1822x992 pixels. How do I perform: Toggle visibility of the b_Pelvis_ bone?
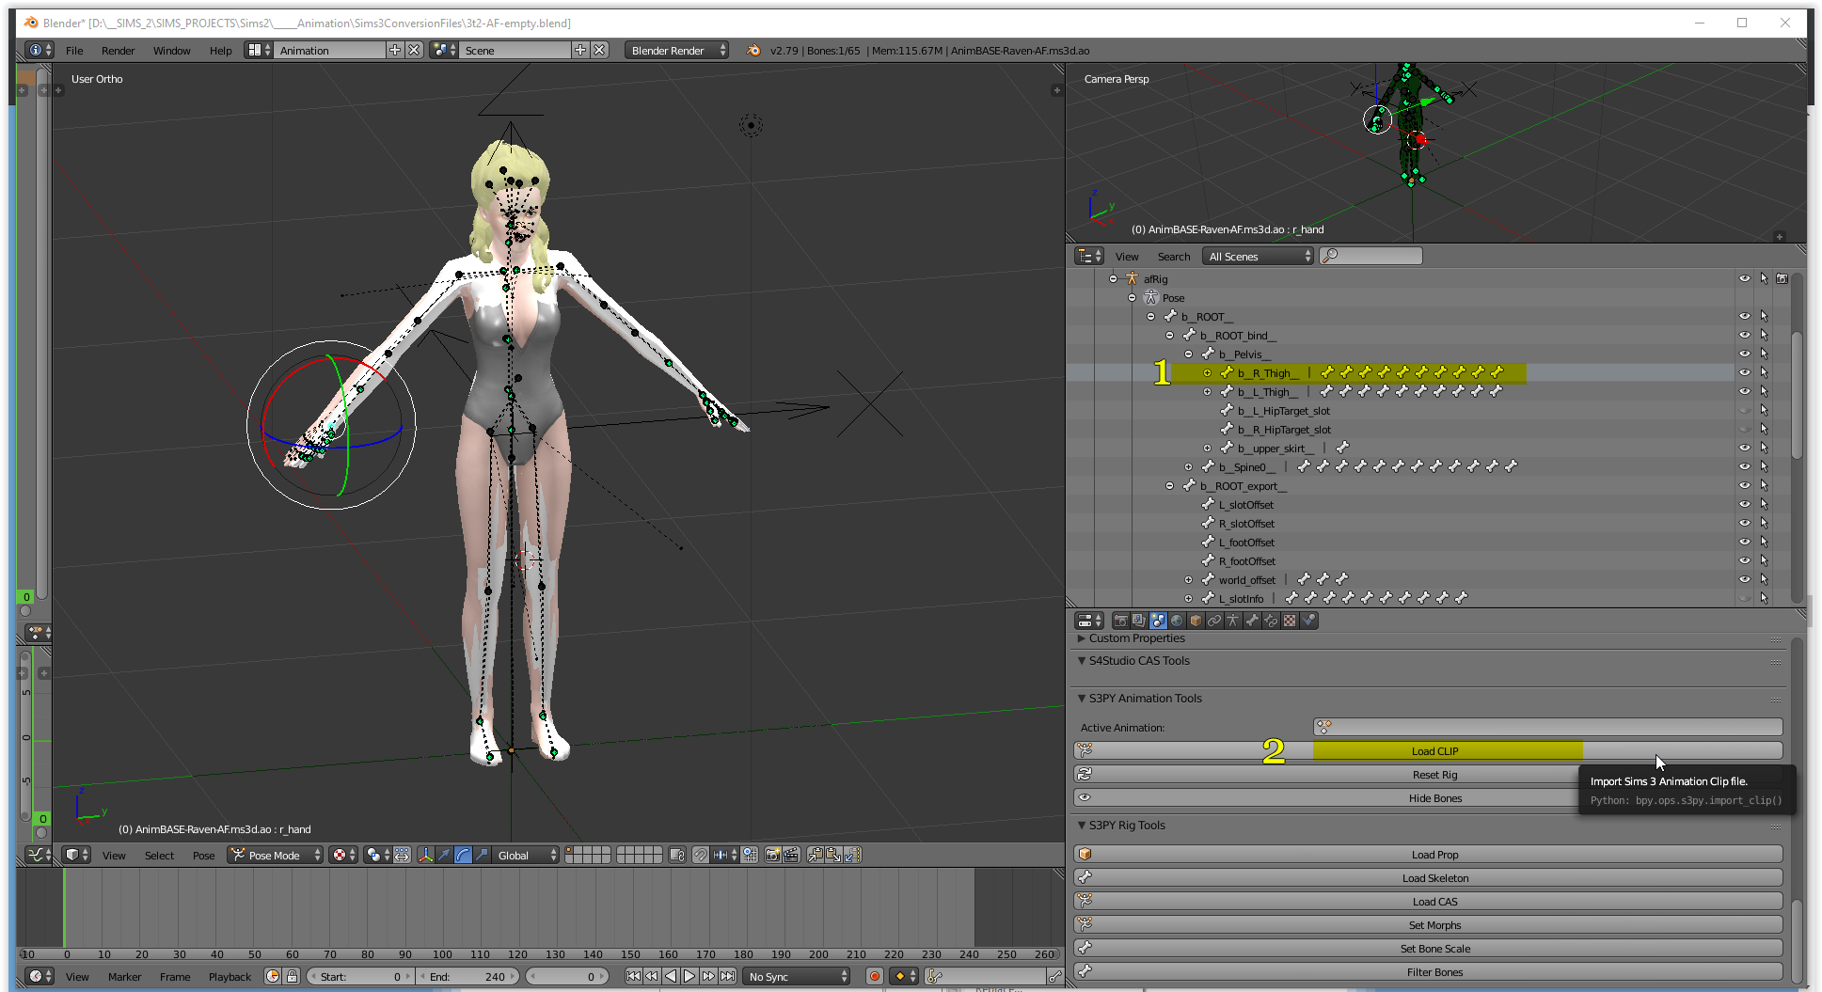[x=1744, y=354]
